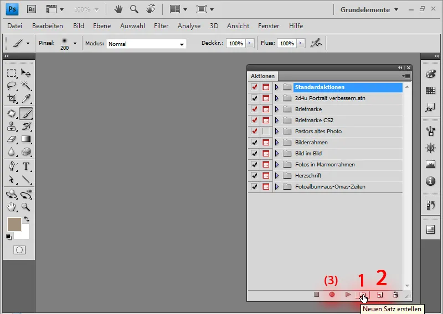Toggle dialog icon for Bilderrahmen

(x=266, y=143)
